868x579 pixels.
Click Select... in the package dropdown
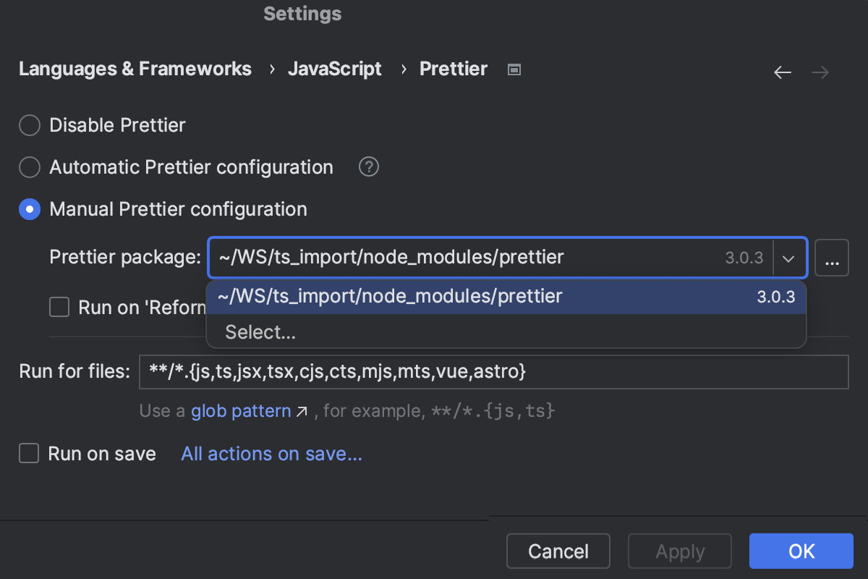click(x=260, y=331)
